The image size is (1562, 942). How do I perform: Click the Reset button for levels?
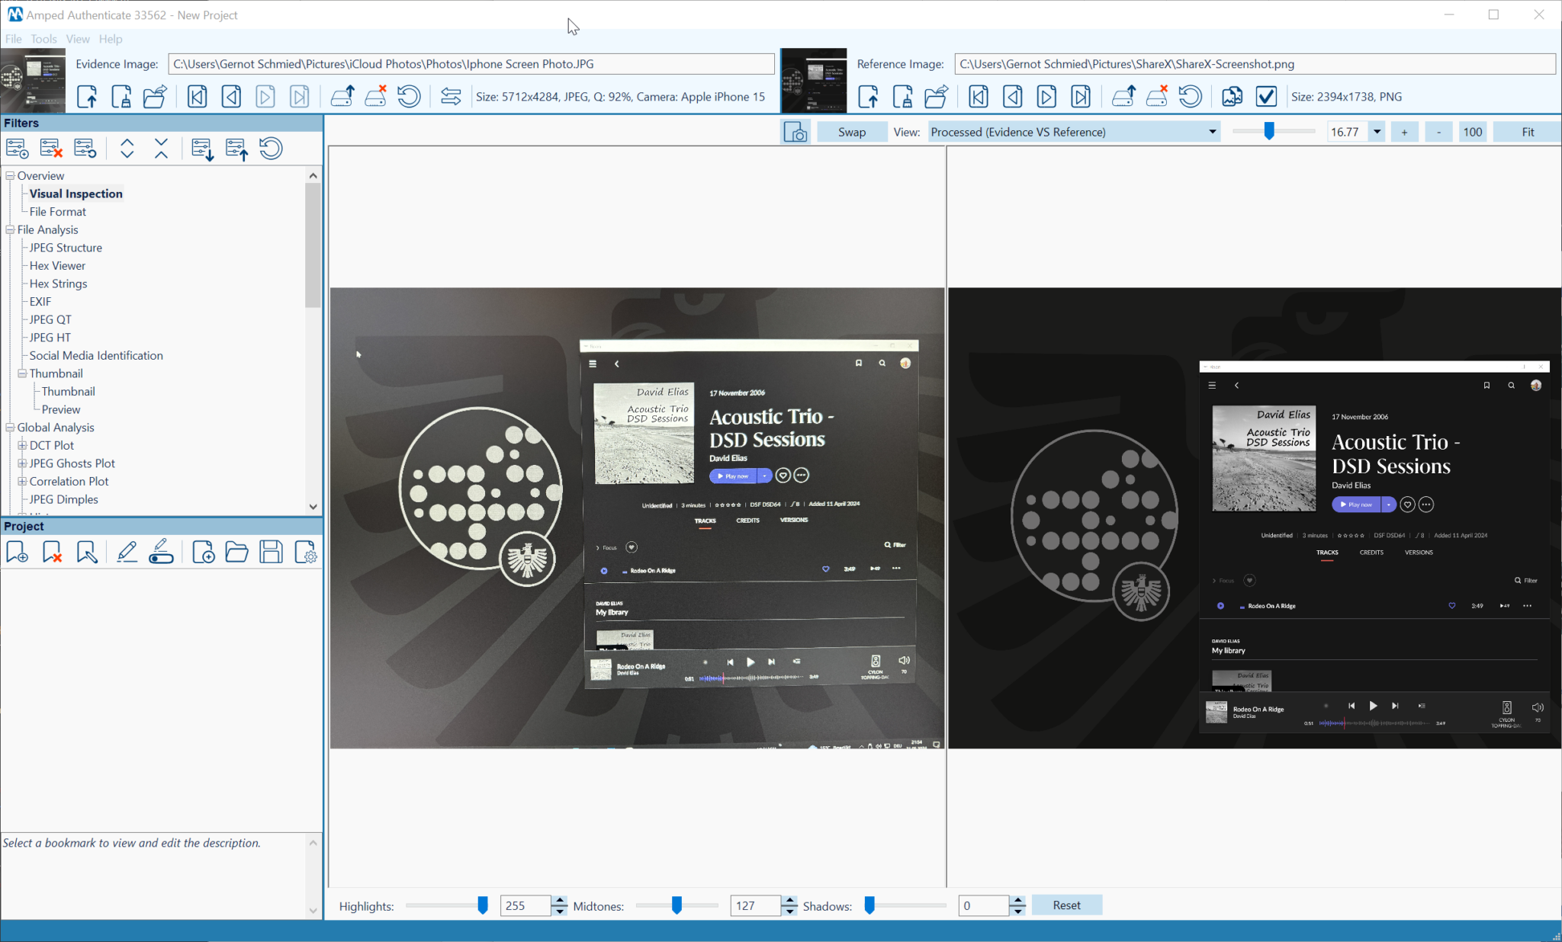point(1065,905)
